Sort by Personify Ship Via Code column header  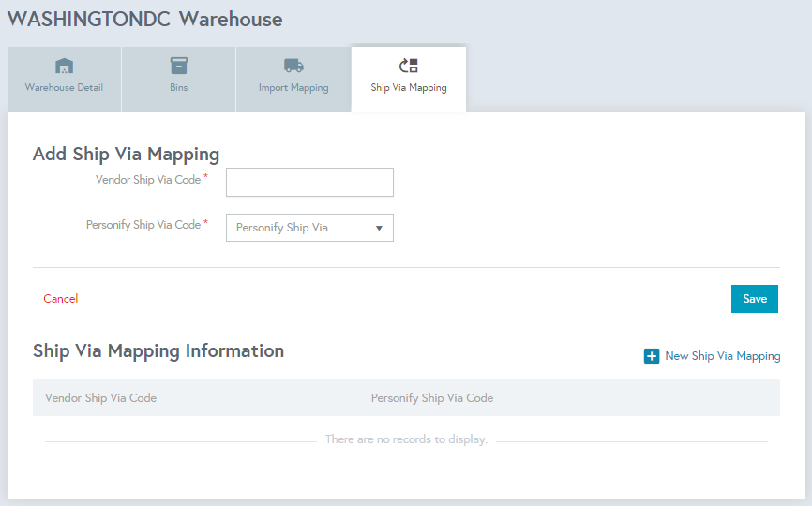pos(432,398)
